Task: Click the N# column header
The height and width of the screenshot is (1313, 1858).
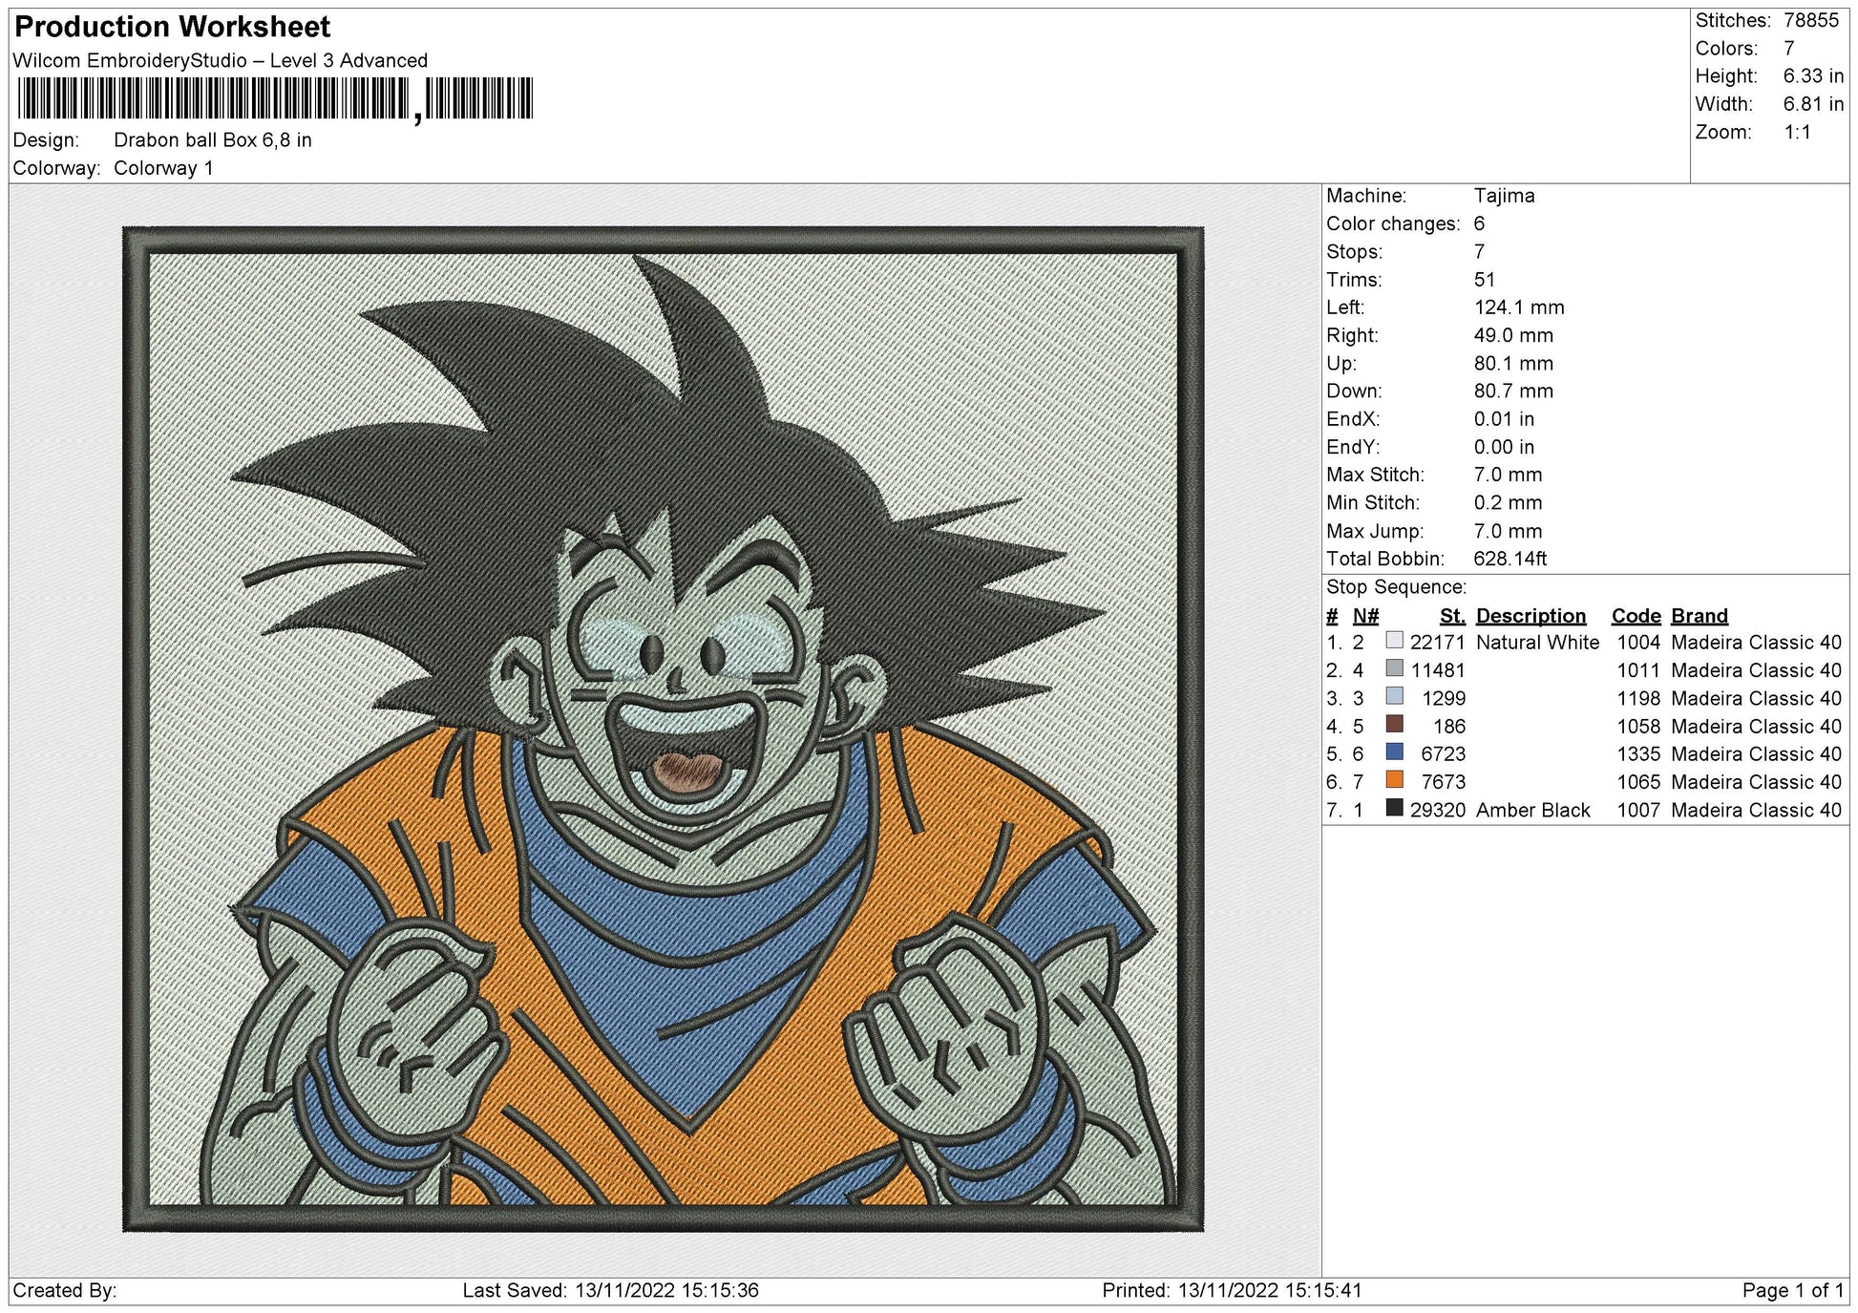Action: click(x=1365, y=616)
